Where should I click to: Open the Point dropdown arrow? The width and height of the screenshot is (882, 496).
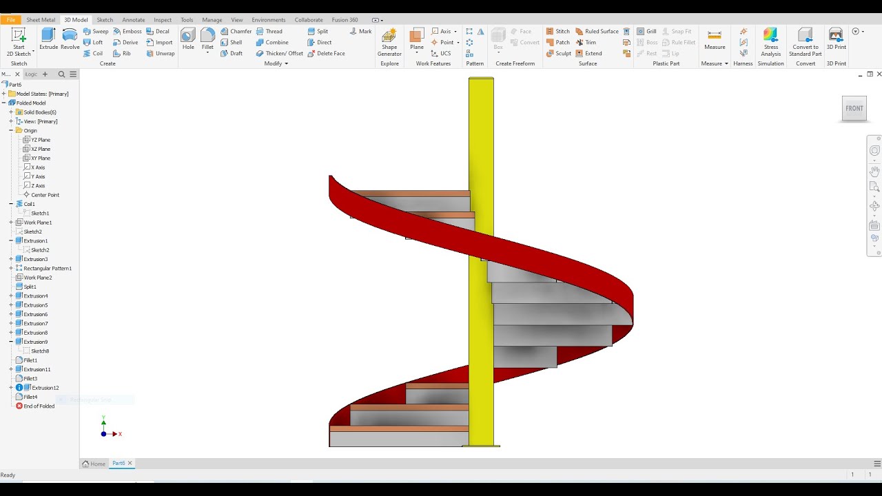[458, 42]
